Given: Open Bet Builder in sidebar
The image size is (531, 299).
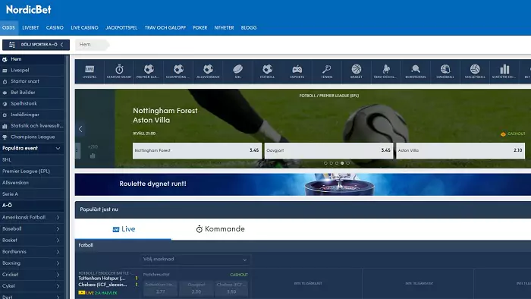Looking at the screenshot, I should 32,93.
